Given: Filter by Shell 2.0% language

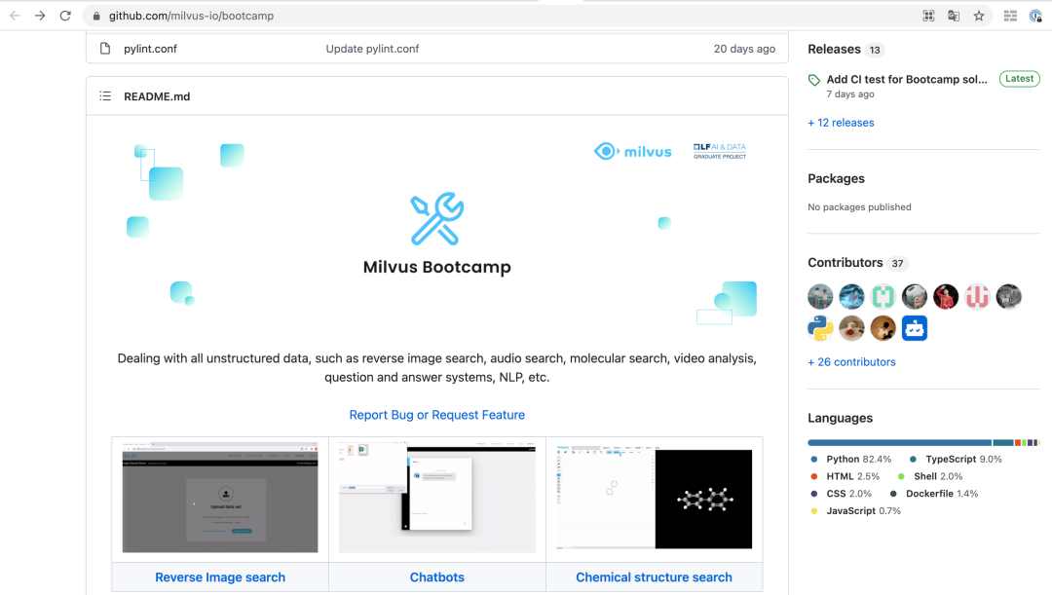Looking at the screenshot, I should pos(930,476).
